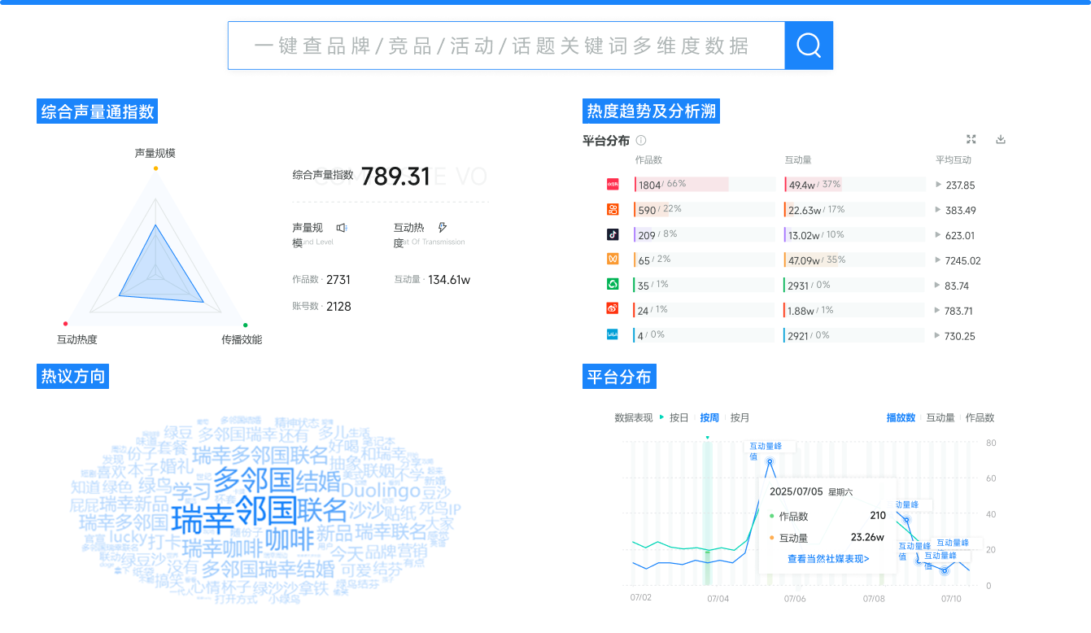Click the fullscreen expand icon above the table

pyautogui.click(x=971, y=139)
